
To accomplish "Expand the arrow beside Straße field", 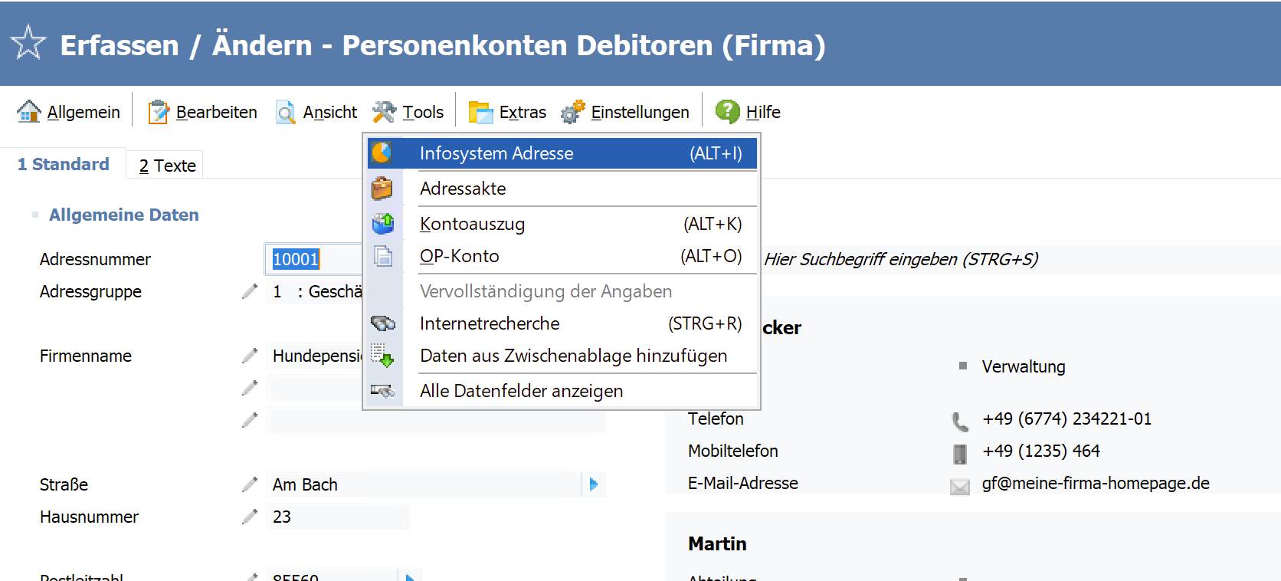I will (x=594, y=484).
